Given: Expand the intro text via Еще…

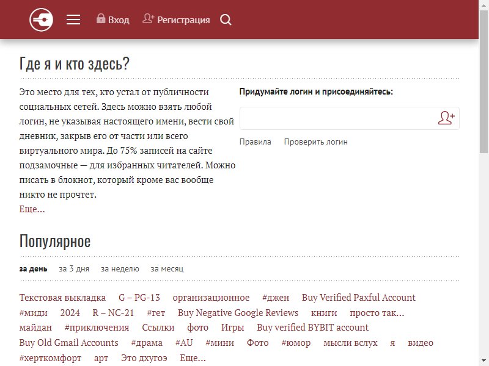Looking at the screenshot, I should [32, 209].
